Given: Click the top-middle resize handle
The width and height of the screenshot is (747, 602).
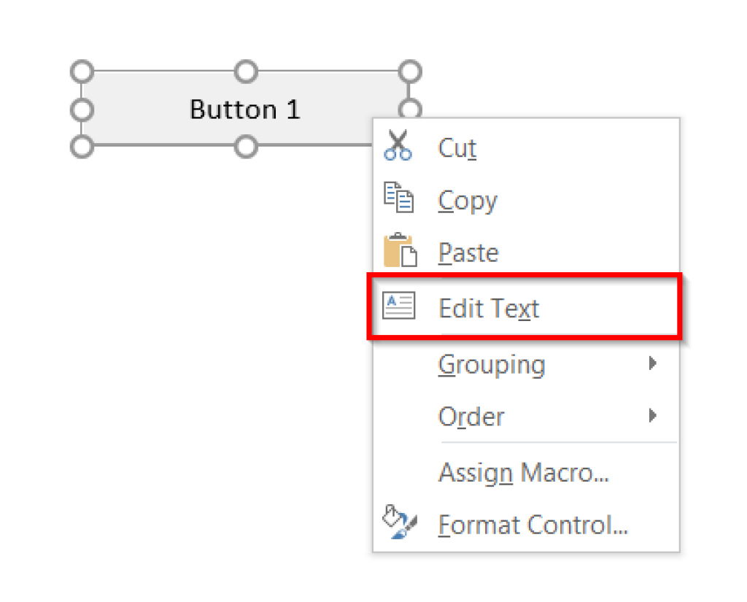Looking at the screenshot, I should 246,72.
